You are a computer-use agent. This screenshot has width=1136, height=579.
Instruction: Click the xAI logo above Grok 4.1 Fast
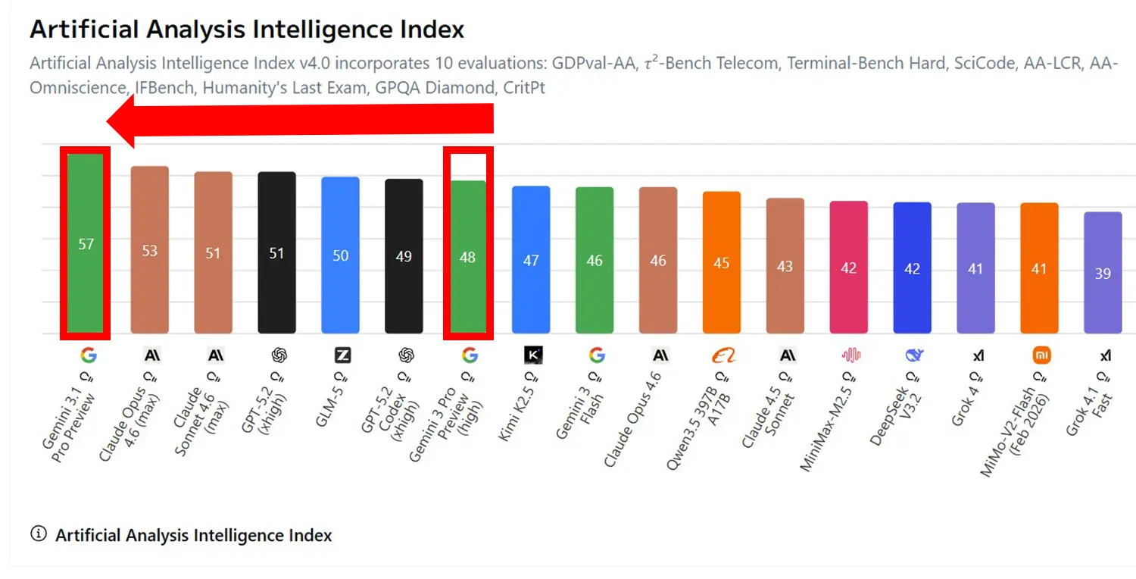click(x=1106, y=355)
